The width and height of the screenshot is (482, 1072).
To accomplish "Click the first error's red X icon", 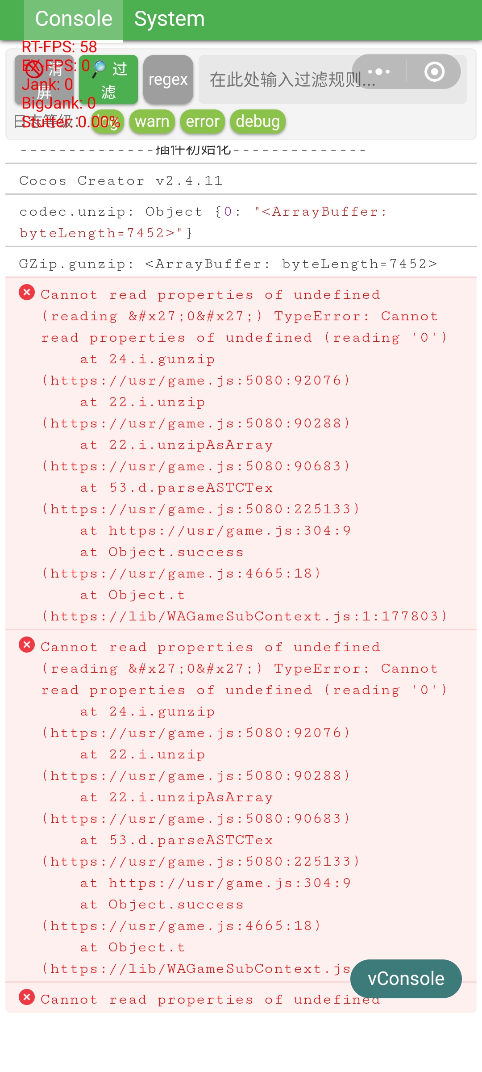I will [27, 293].
